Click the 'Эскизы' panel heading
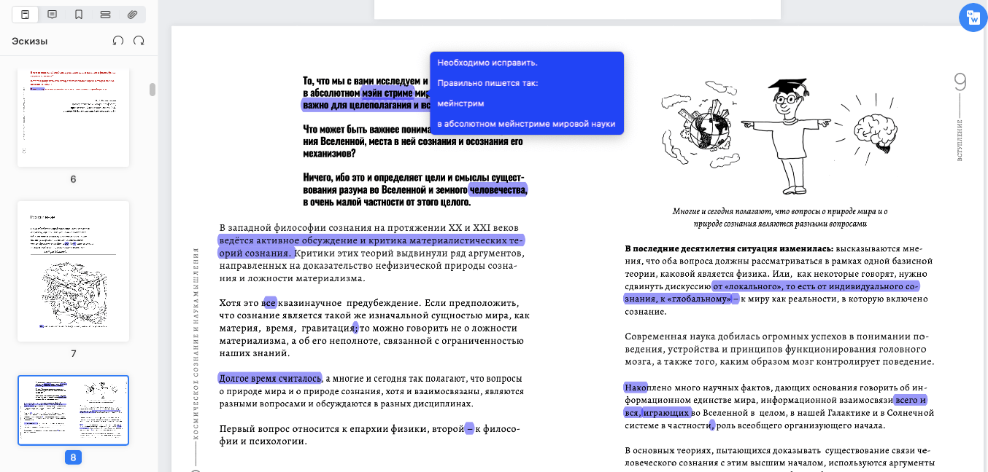 tap(30, 42)
